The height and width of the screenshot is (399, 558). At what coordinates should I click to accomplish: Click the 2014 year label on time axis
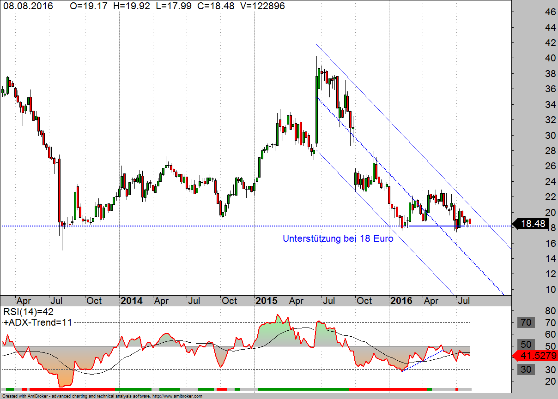[131, 301]
